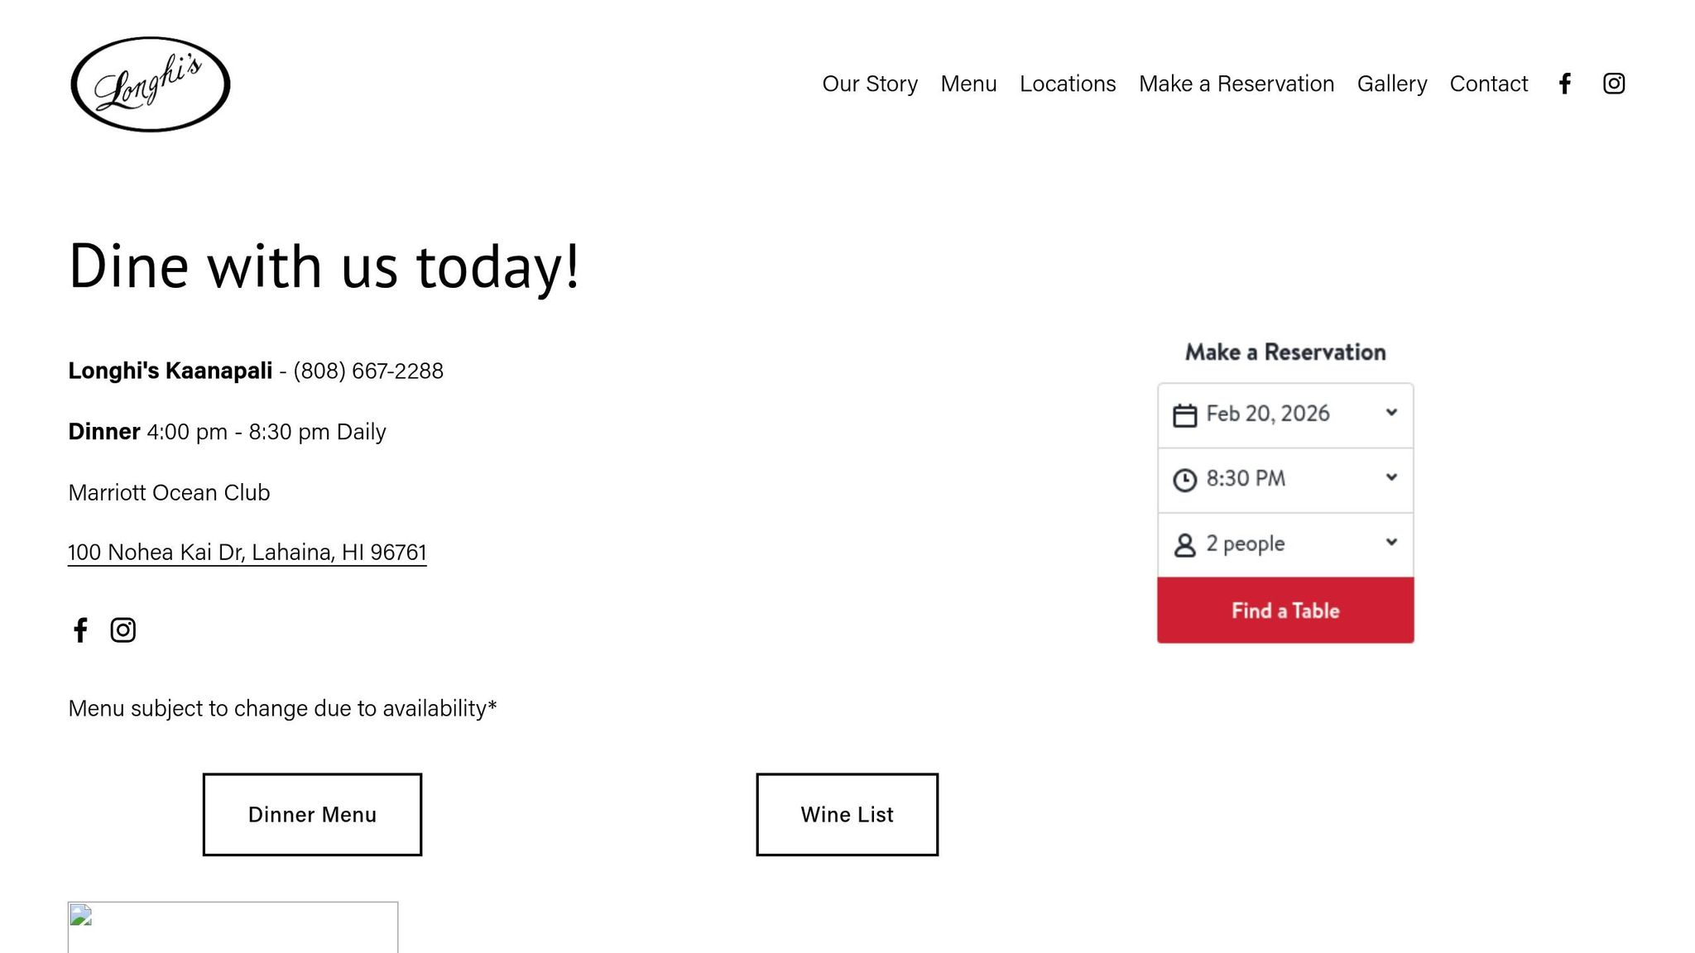Open Instagram icon in the top navigation

click(1613, 84)
